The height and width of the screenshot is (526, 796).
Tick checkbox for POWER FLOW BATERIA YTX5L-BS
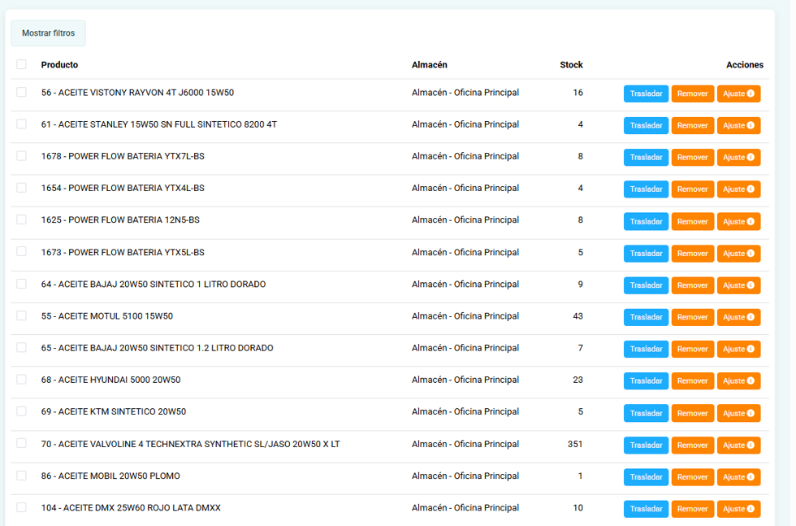point(21,251)
